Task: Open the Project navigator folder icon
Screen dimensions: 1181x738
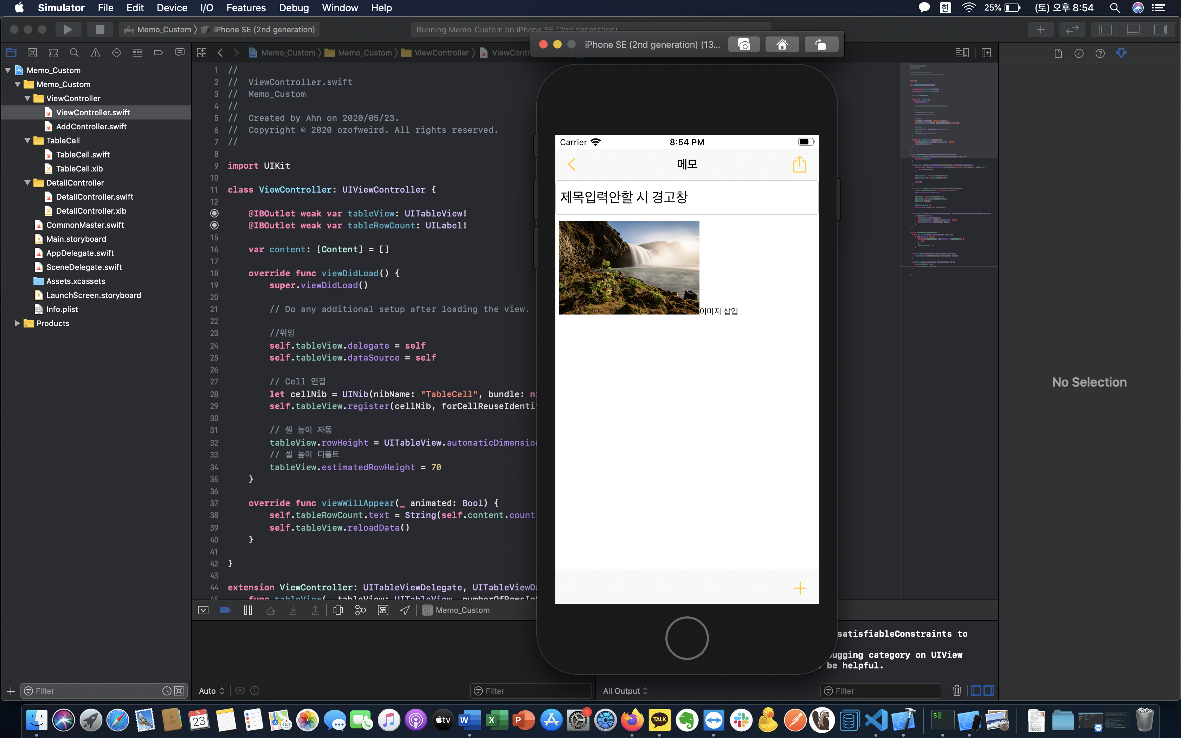Action: click(11, 53)
